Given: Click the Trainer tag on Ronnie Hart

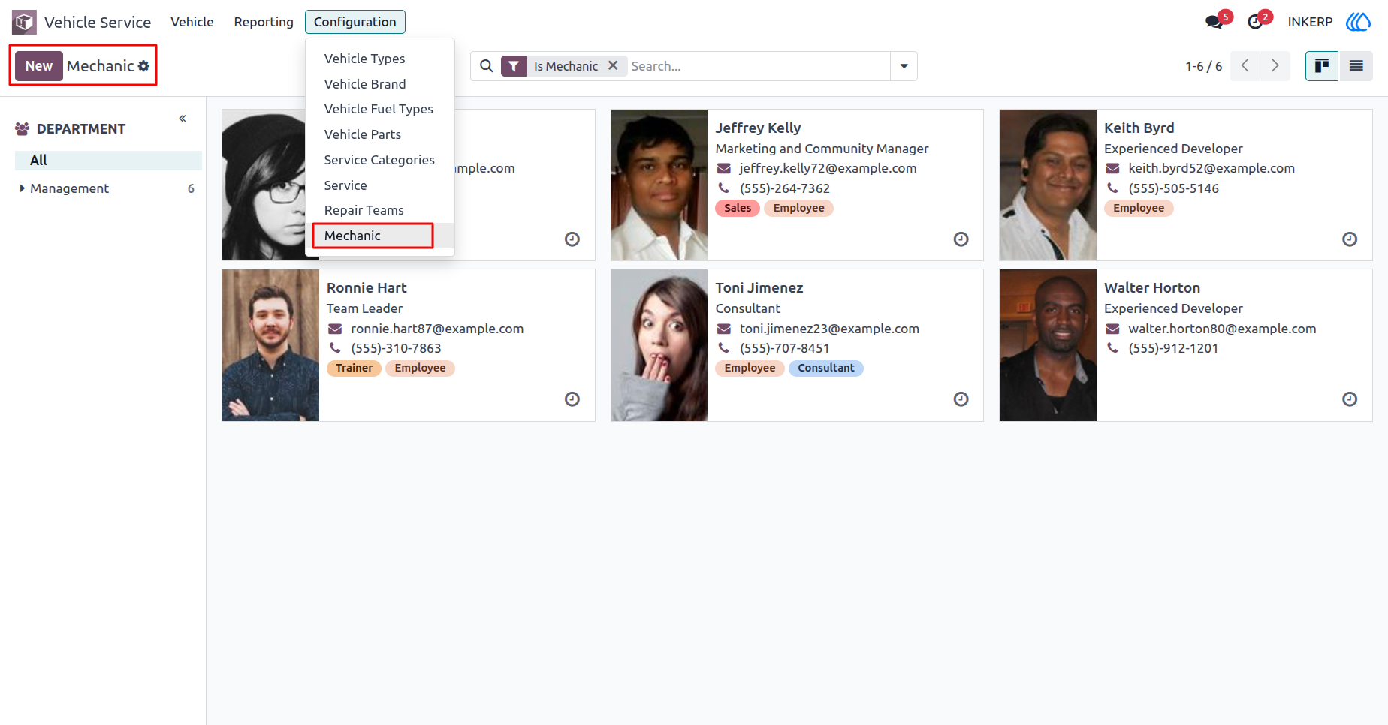Looking at the screenshot, I should (354, 368).
